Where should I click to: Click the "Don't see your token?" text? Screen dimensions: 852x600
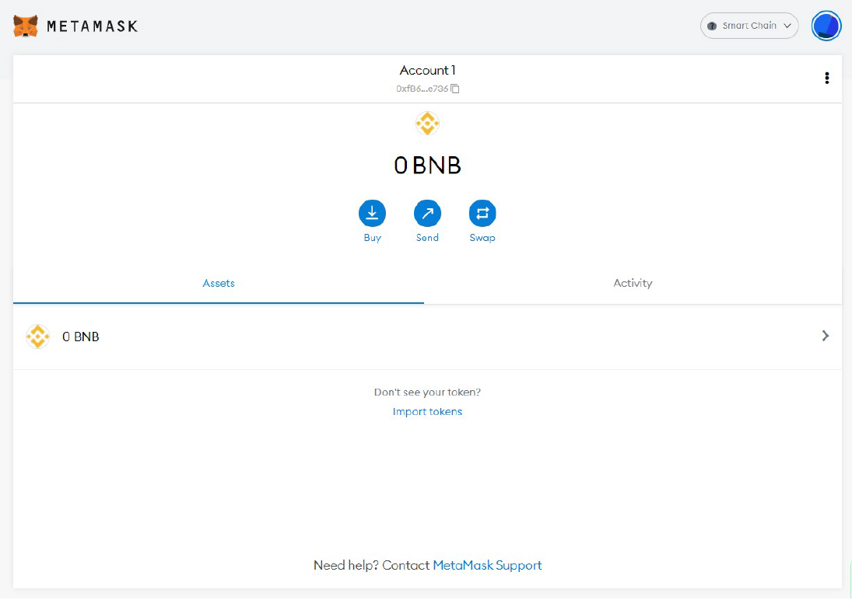pyautogui.click(x=428, y=392)
